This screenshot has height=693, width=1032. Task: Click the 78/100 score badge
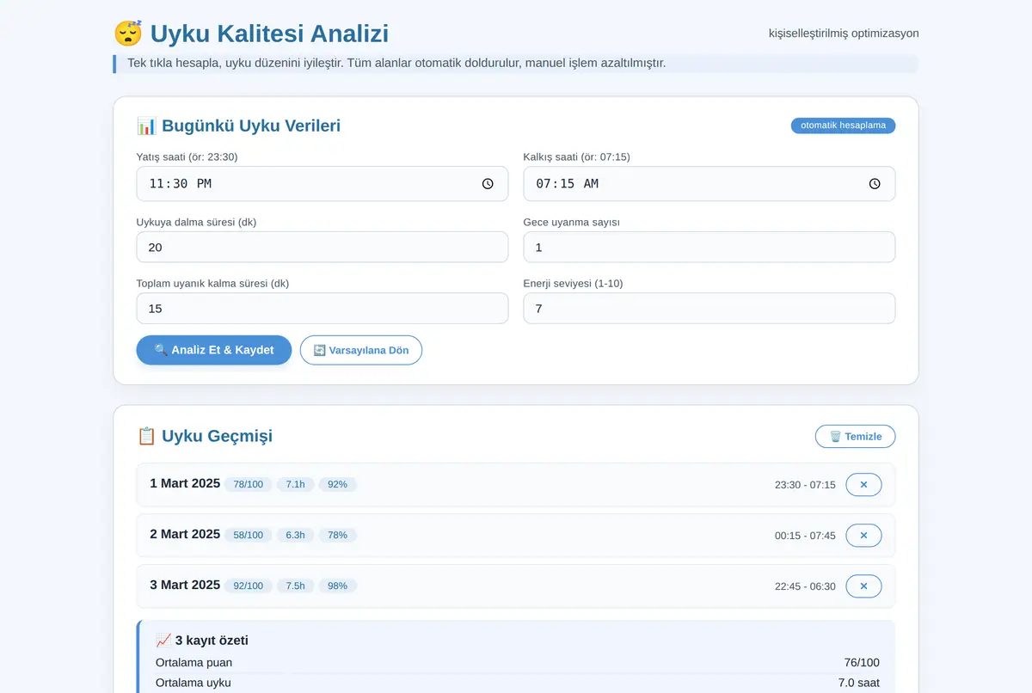[249, 485]
